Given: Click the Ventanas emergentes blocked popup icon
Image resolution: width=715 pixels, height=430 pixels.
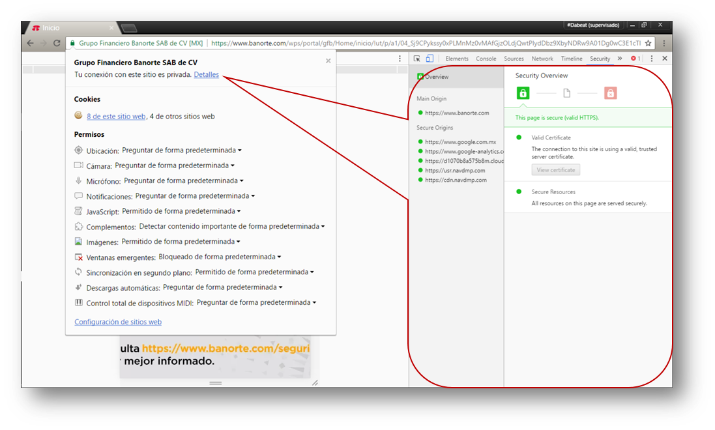Looking at the screenshot, I should click(78, 257).
